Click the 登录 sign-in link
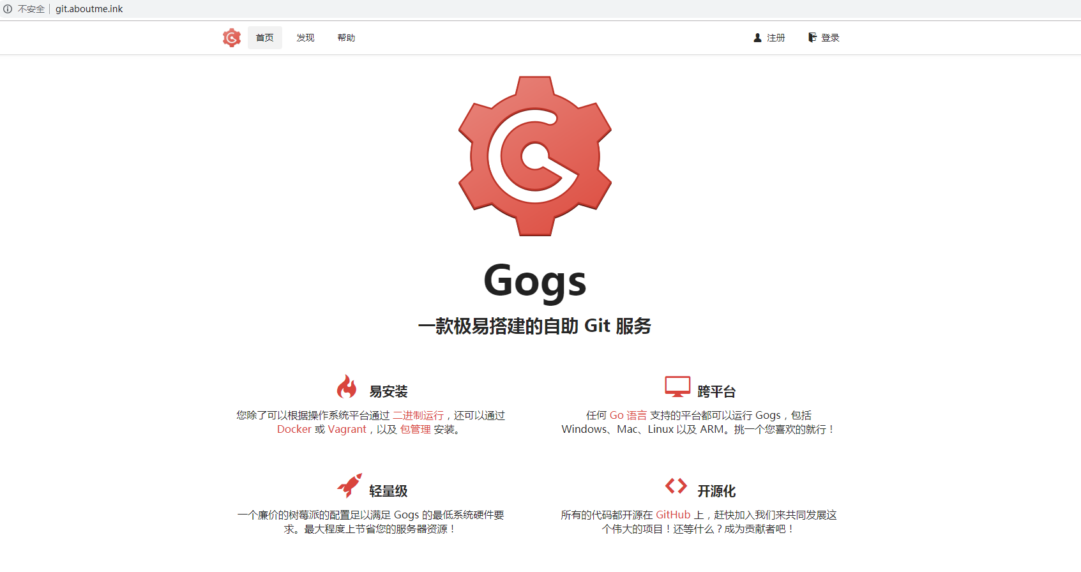The width and height of the screenshot is (1081, 572). [x=824, y=38]
